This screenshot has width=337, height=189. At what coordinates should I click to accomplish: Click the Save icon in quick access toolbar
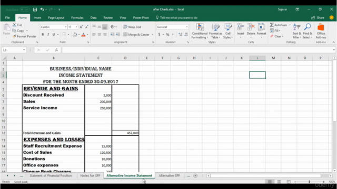point(35,9)
